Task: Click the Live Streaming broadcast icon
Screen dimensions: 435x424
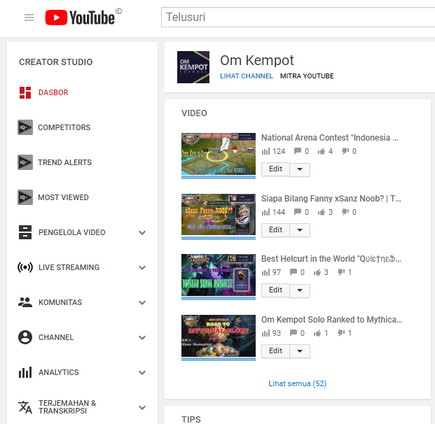Action: (x=25, y=267)
